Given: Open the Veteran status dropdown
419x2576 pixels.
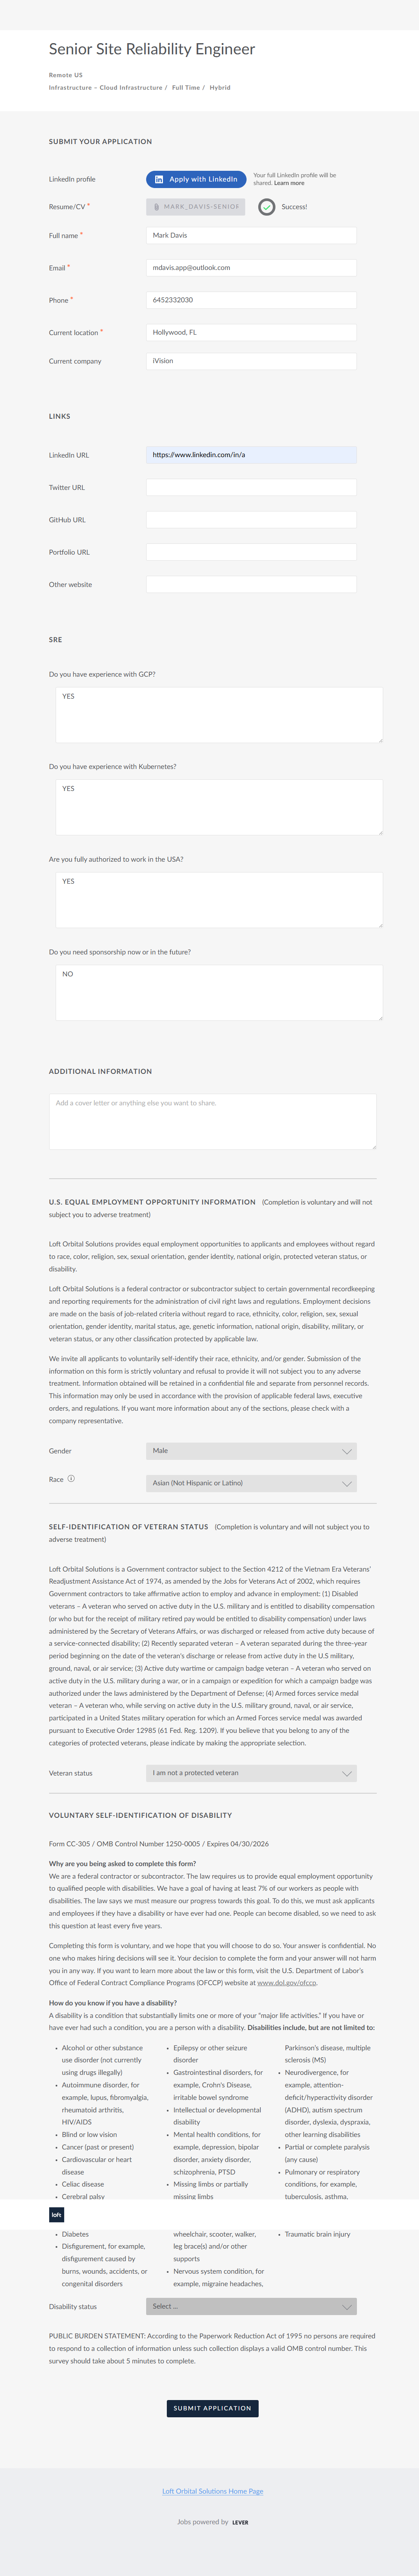Looking at the screenshot, I should coord(251,1773).
